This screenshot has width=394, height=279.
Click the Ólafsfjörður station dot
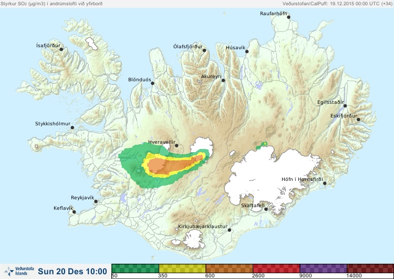[204, 50]
